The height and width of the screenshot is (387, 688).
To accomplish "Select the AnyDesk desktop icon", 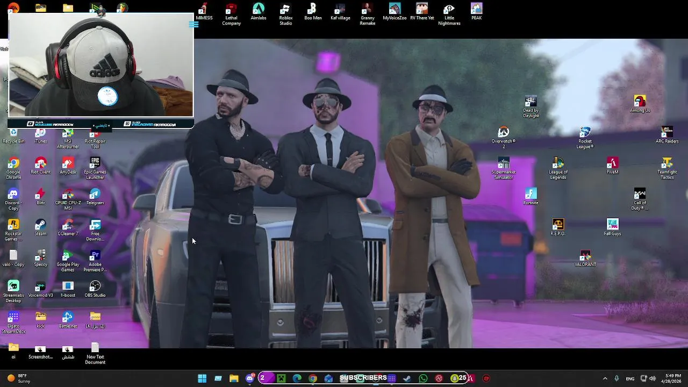I will pos(68,166).
